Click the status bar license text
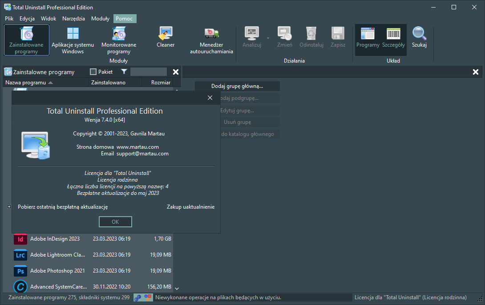The image size is (485, 305). click(410, 297)
